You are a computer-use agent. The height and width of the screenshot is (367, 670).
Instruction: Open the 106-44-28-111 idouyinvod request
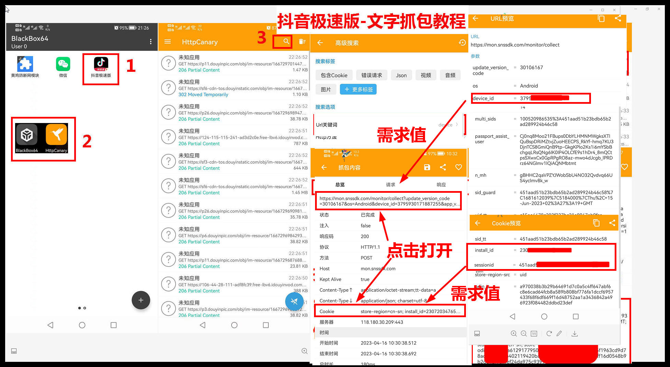[234, 285]
